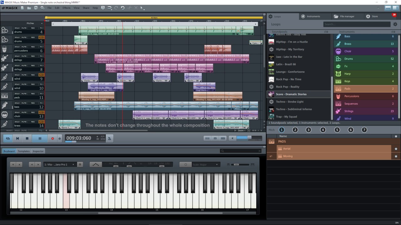Image resolution: width=401 pixels, height=225 pixels.
Task: Favorite the Aerial loop with star
Action: point(396,149)
